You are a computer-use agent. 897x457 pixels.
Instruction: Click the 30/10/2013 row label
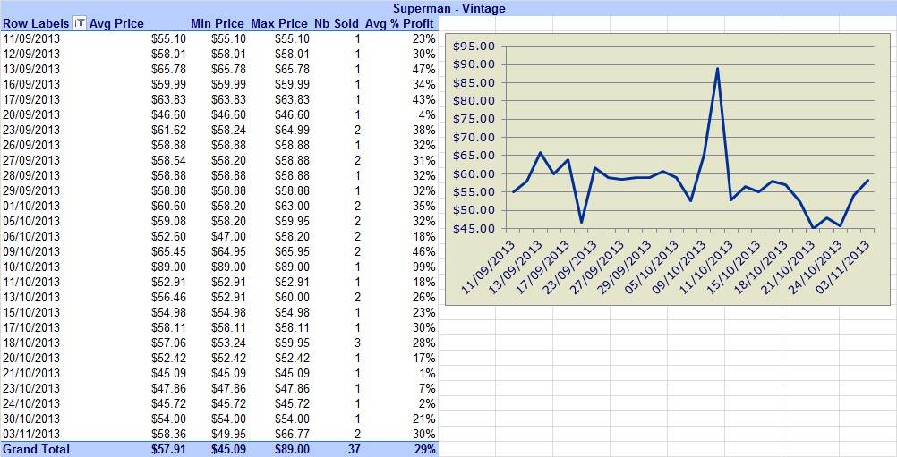31,419
